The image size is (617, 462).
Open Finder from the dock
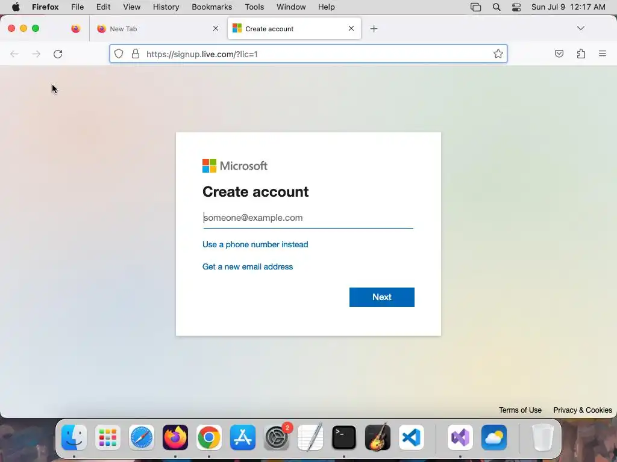pyautogui.click(x=74, y=437)
